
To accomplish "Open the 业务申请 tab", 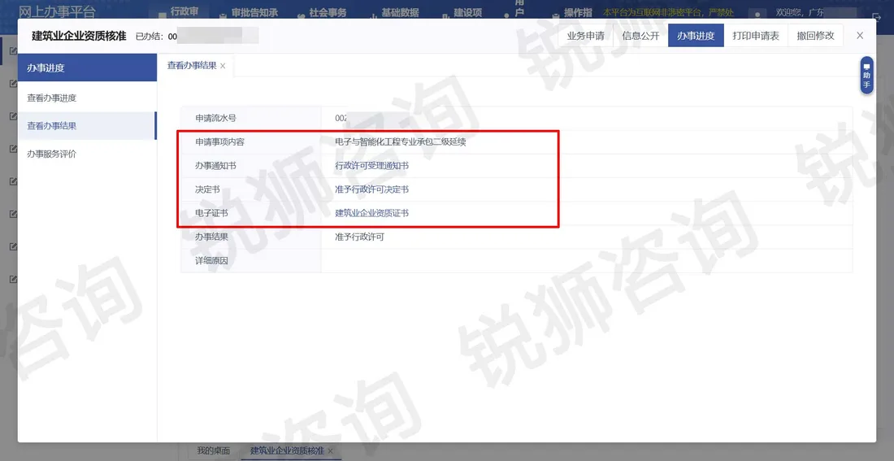I will (585, 36).
